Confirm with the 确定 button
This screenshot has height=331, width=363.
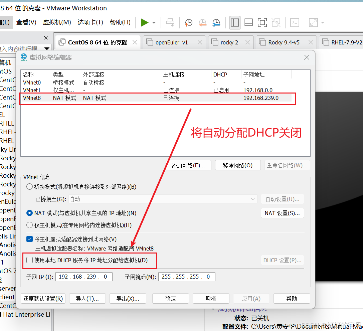pos(171,299)
